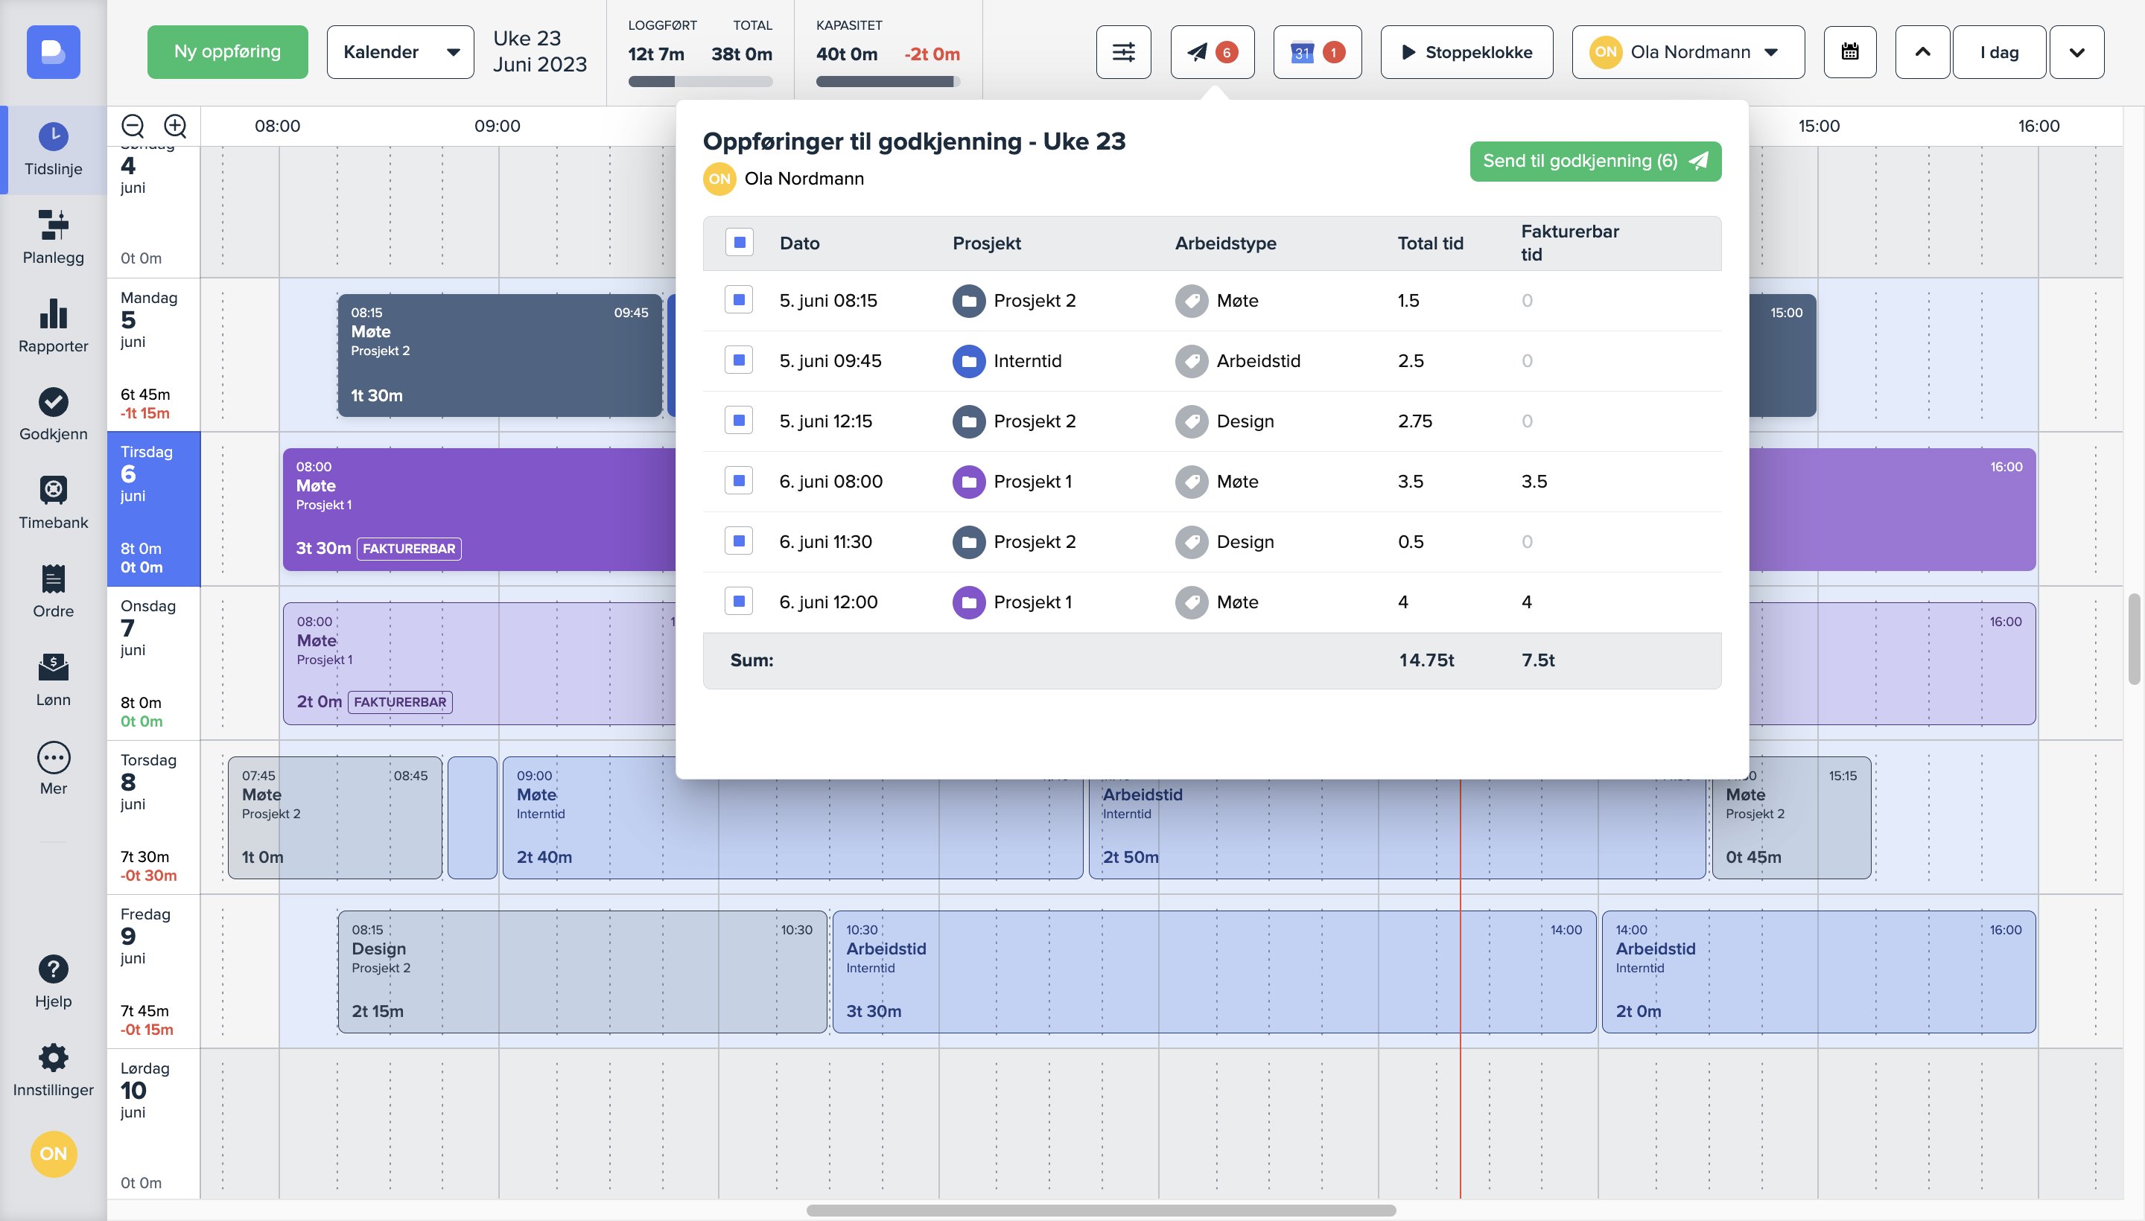Click Ola Nordmann avatar in approval popup
Viewport: 2145px width, 1221px height.
point(719,179)
